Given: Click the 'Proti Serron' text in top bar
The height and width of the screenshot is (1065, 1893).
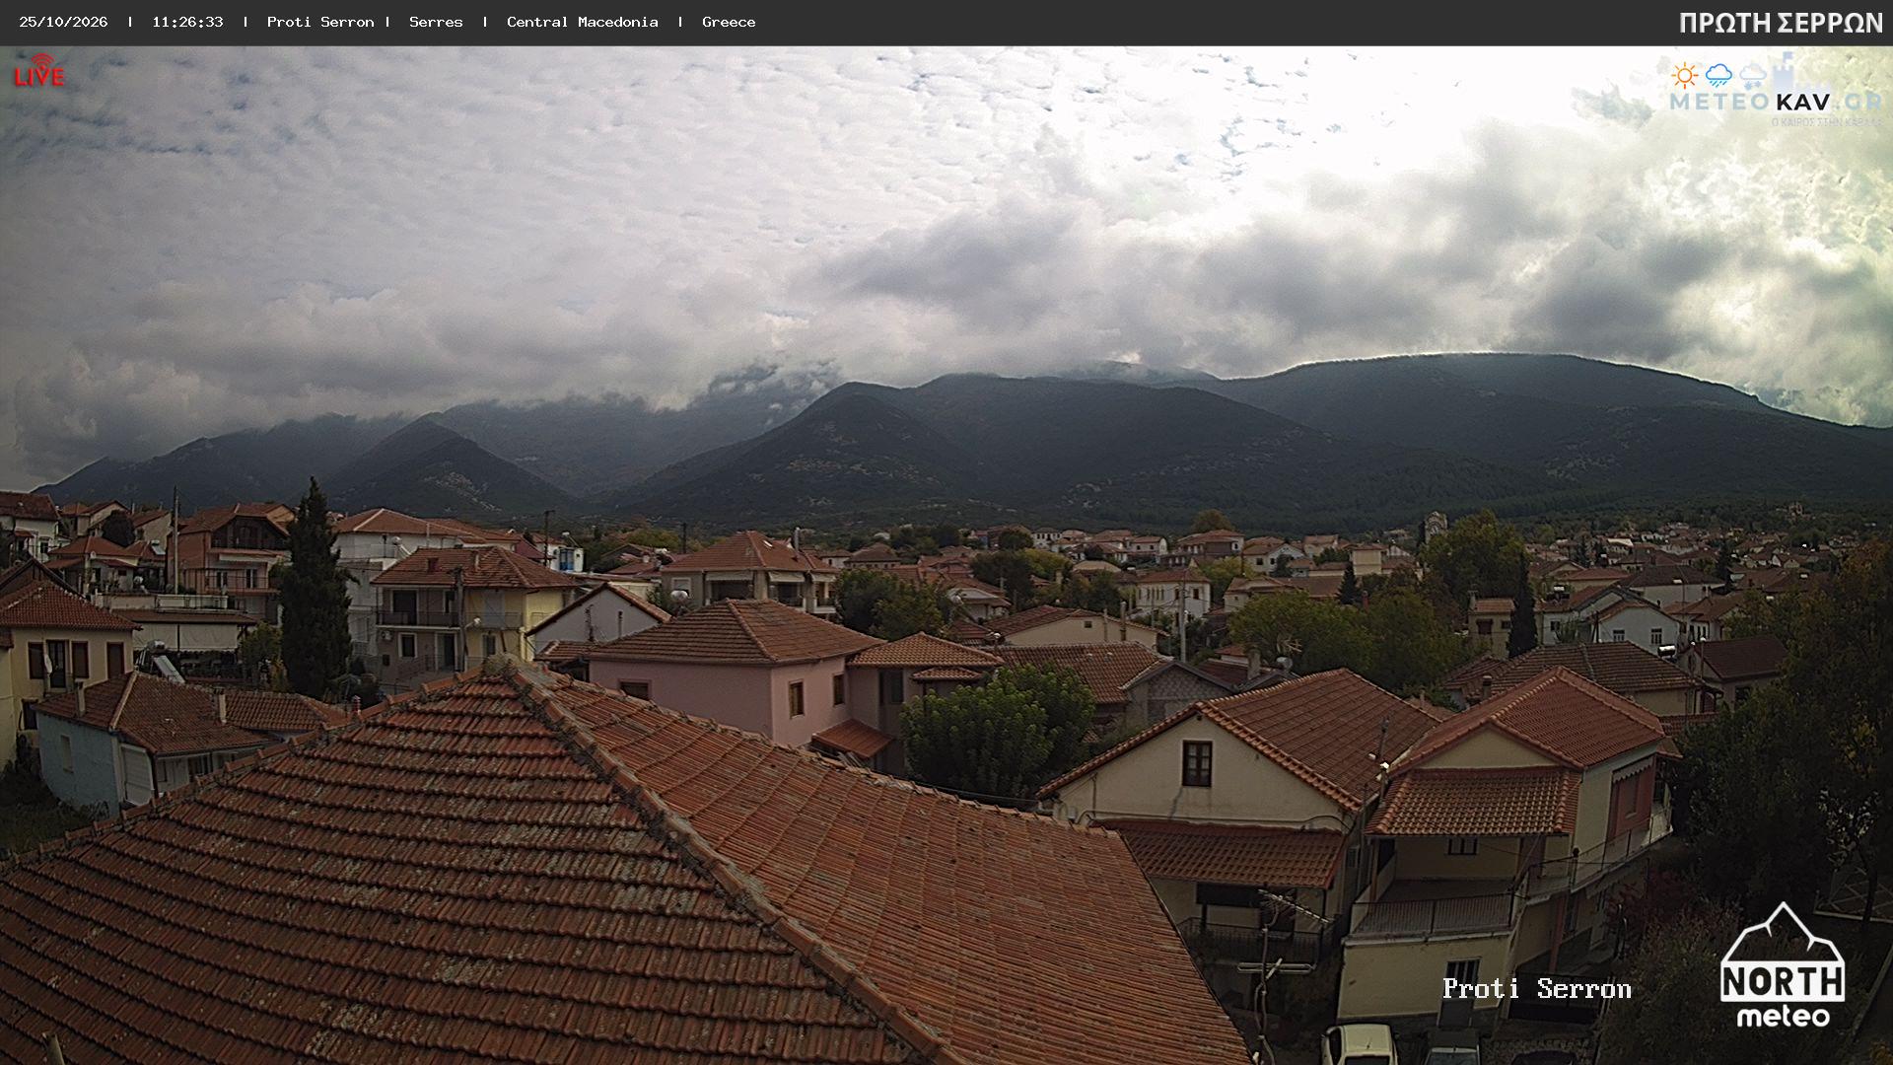Looking at the screenshot, I should [x=320, y=22].
